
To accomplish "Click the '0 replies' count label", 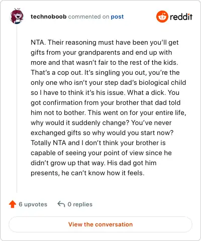I will tap(80, 204).
